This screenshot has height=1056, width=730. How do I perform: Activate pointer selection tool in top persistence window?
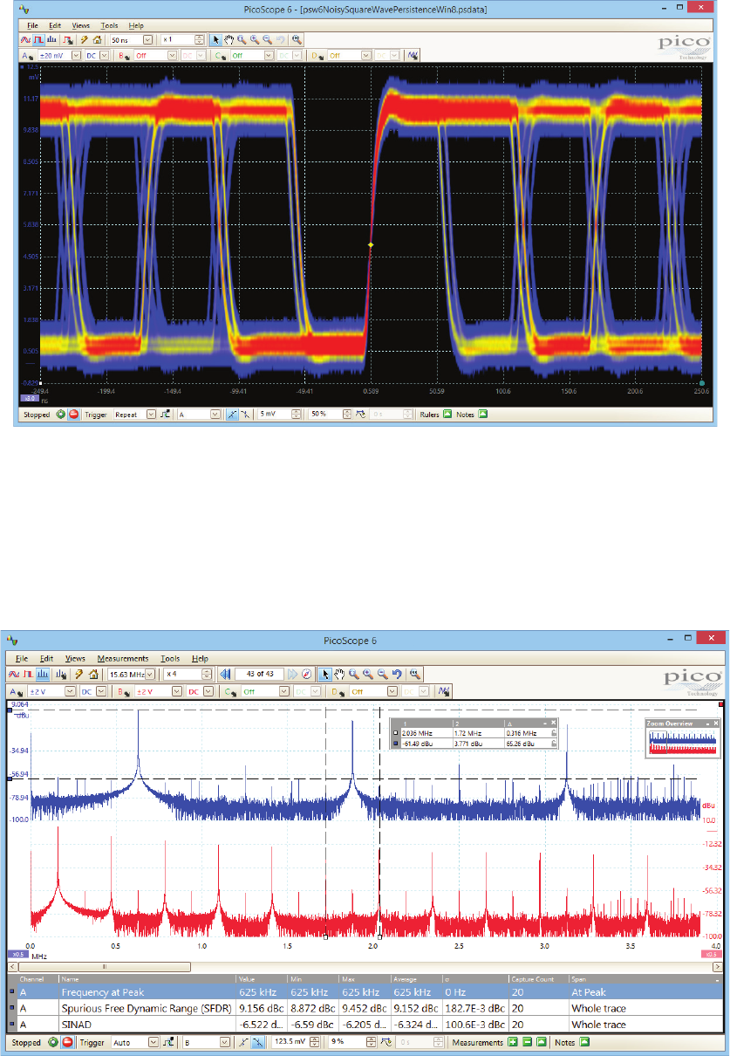[x=216, y=39]
